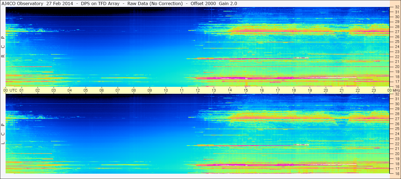Click hour 13 on the UTC time axis
Image resolution: width=401 pixels, height=179 pixels.
point(214,90)
